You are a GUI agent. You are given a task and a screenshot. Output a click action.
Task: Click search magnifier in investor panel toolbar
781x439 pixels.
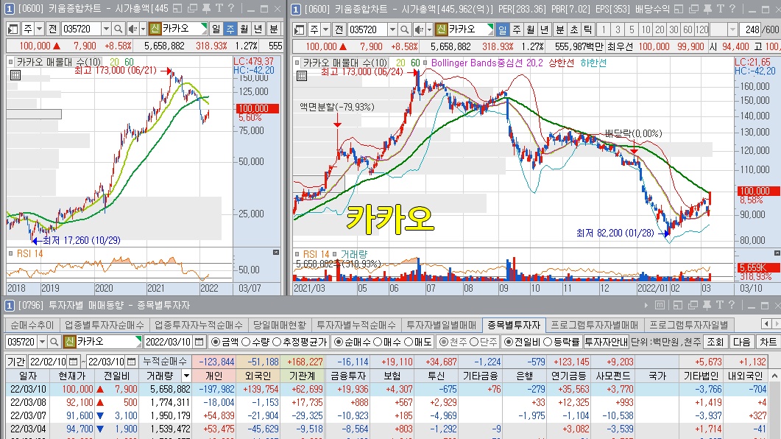[54, 342]
